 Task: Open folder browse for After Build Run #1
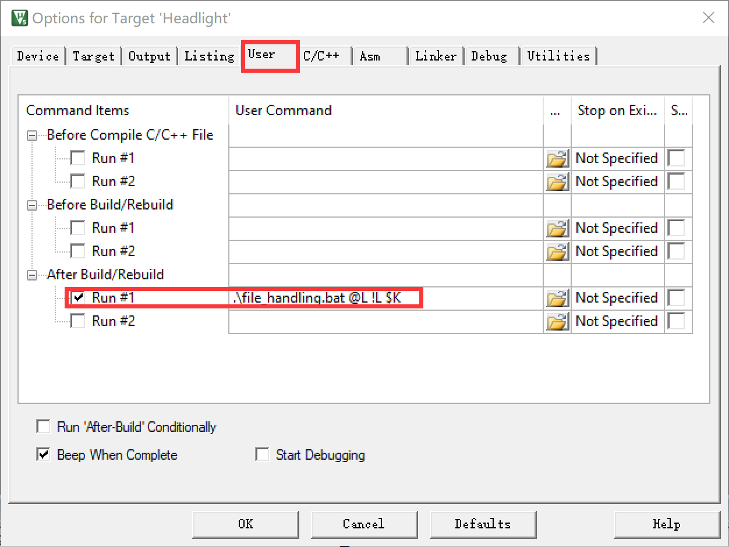[x=557, y=298]
